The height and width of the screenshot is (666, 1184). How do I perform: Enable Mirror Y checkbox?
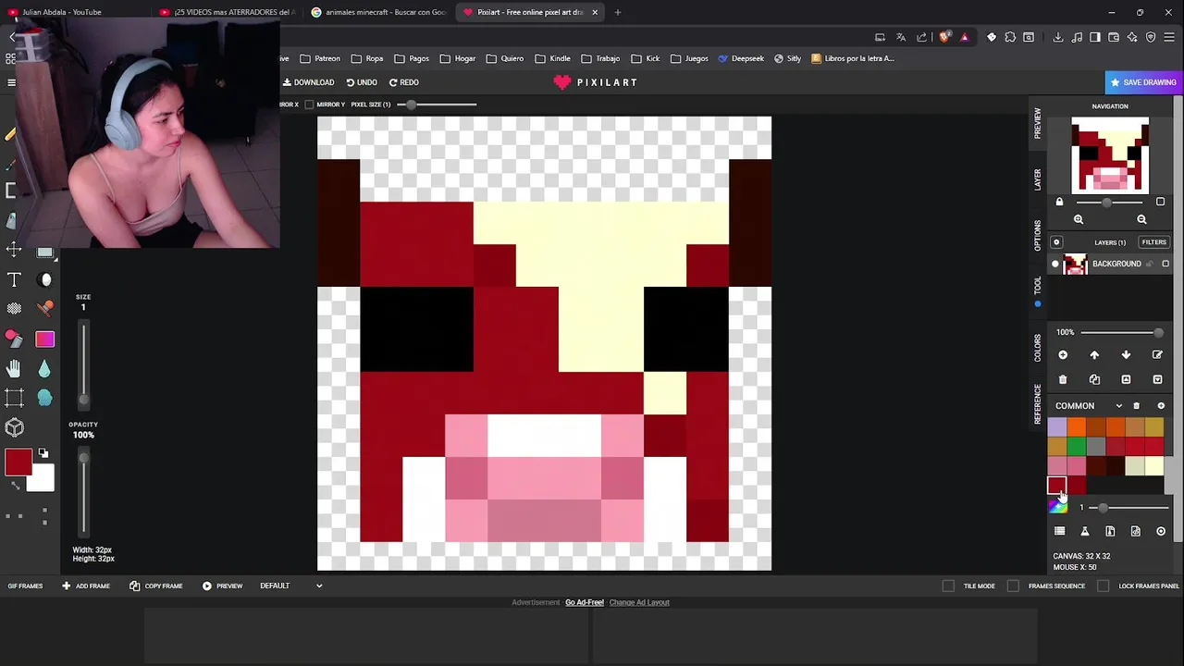click(309, 105)
